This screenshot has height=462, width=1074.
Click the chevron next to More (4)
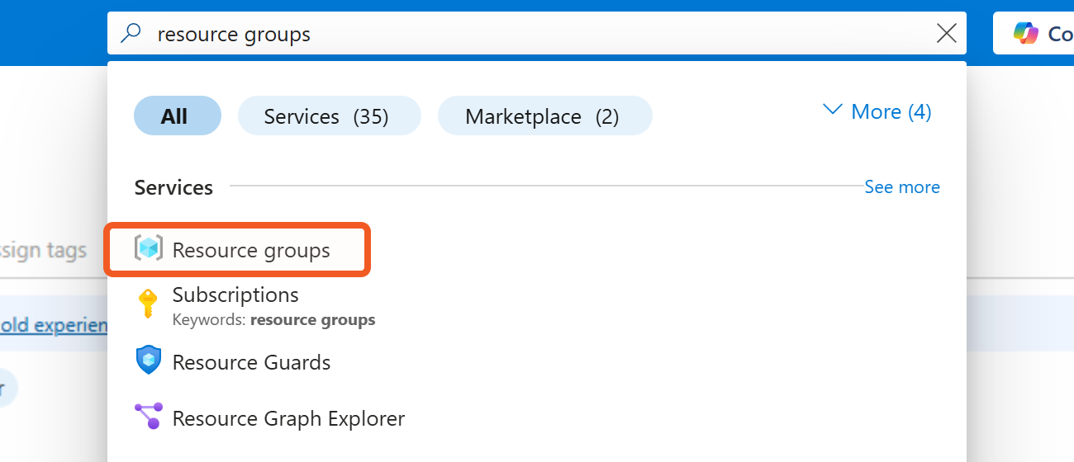pyautogui.click(x=833, y=111)
